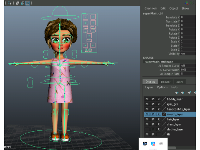Toggle playback P of clothes_layer
200x150 pixels.
tap(153, 129)
